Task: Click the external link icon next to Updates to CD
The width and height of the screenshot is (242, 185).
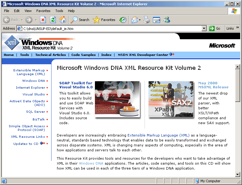Action: 42,143
